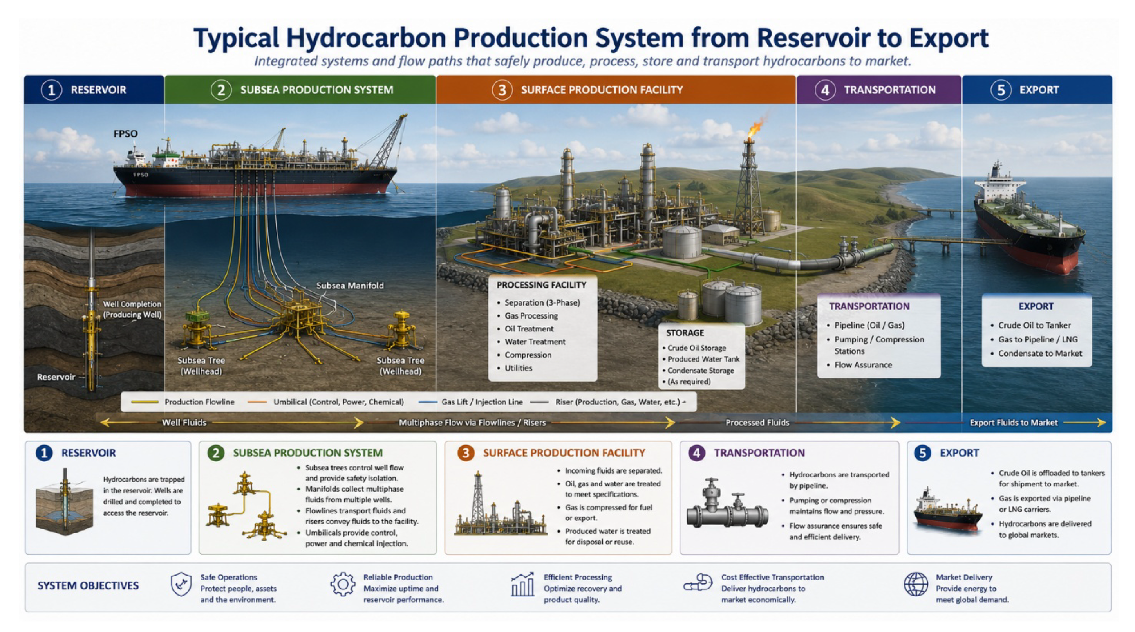The height and width of the screenshot is (632, 1135).
Task: Click the shield icon beside Safe Operations
Action: [181, 584]
